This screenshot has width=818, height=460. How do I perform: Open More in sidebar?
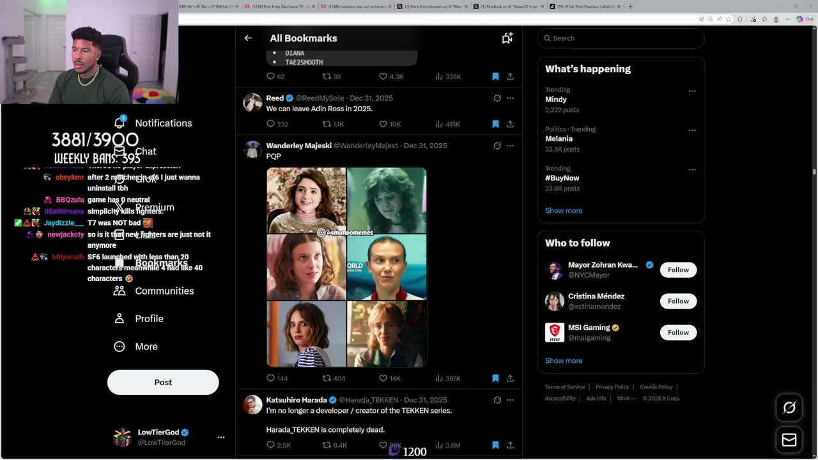point(136,346)
